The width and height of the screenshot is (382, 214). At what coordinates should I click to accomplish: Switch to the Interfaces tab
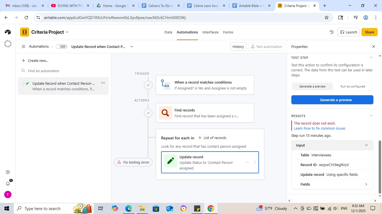coord(211,32)
